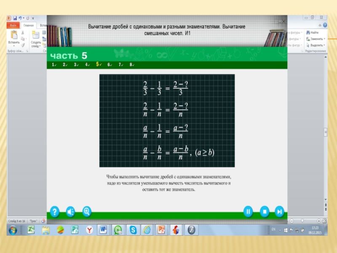Select the highlighted lesson part 5
Image resolution: width=337 pixels, height=253 pixels.
pos(99,65)
